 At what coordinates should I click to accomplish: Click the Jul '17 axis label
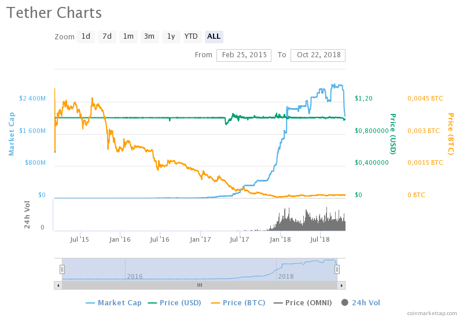click(240, 239)
